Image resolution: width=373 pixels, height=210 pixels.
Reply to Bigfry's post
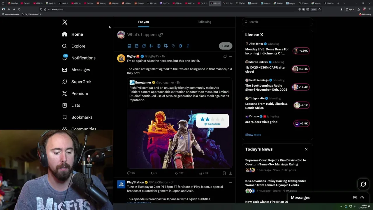tap(131, 173)
